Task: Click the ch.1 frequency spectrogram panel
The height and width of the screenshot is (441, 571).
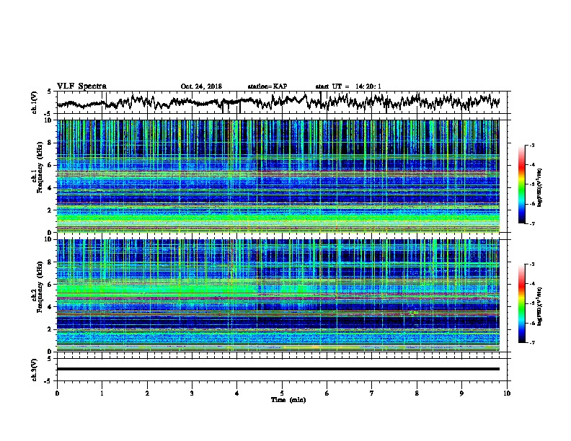Action: (x=278, y=176)
